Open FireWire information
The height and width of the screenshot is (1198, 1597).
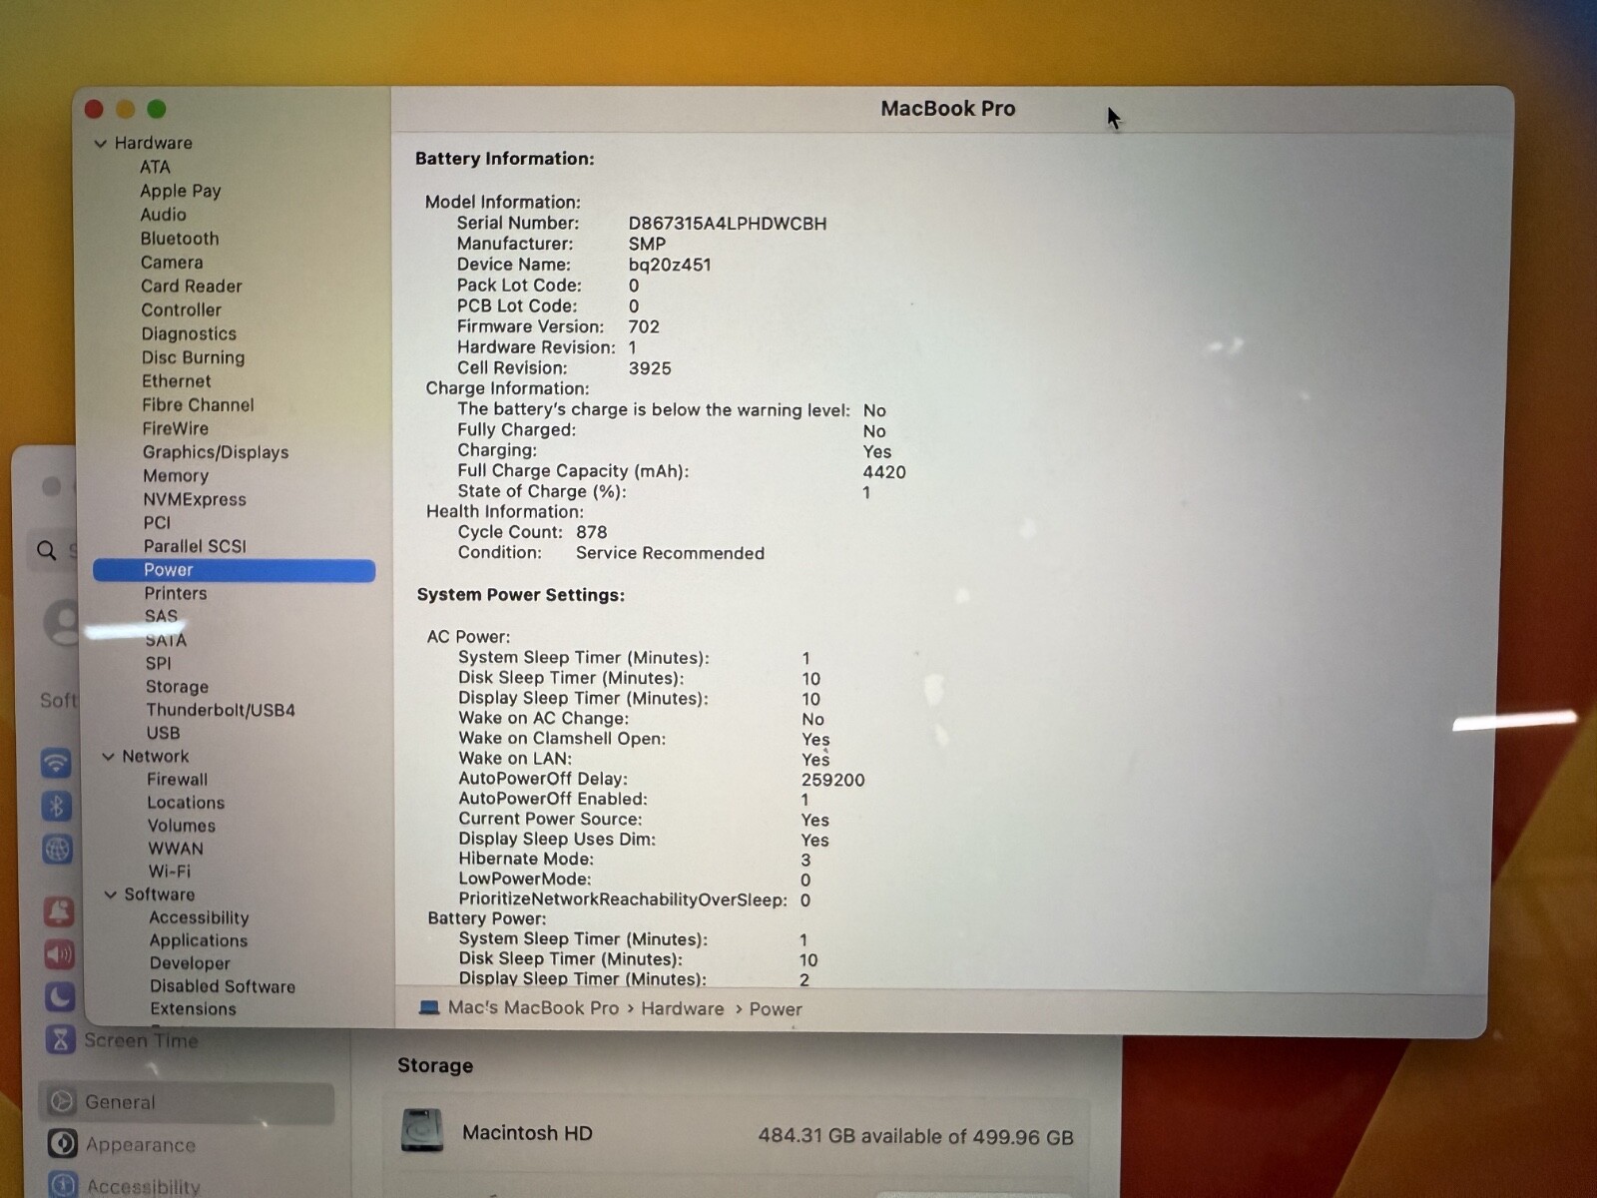(x=176, y=428)
